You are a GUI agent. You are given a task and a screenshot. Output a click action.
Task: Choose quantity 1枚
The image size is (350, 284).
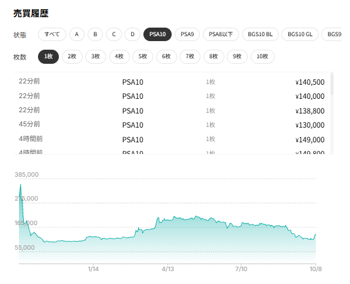tap(48, 56)
